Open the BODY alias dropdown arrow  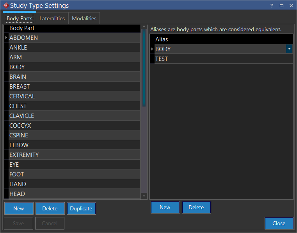(289, 49)
